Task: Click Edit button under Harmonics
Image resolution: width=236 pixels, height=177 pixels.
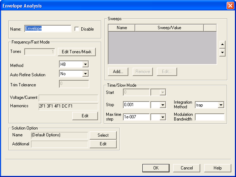Action: click(85, 116)
